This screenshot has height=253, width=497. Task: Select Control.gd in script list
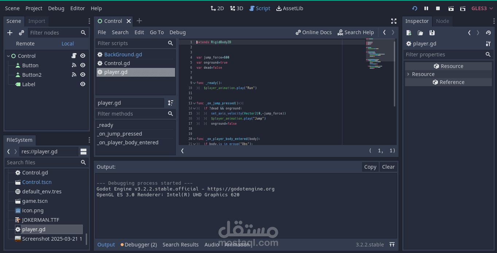pyautogui.click(x=136, y=63)
